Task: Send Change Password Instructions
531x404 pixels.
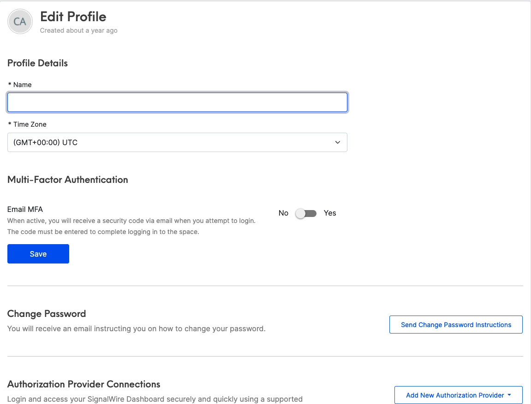Action: click(456, 324)
